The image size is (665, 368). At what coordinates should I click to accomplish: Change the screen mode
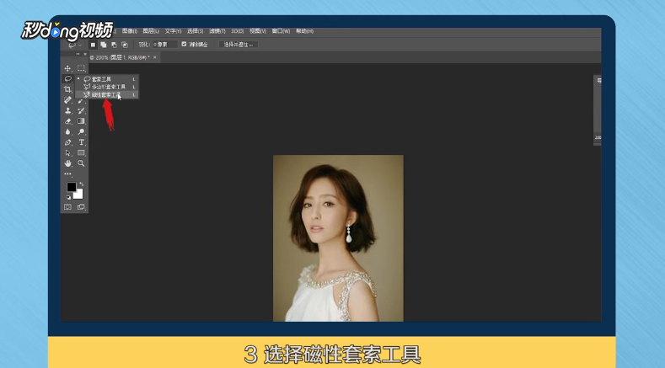pyautogui.click(x=81, y=207)
